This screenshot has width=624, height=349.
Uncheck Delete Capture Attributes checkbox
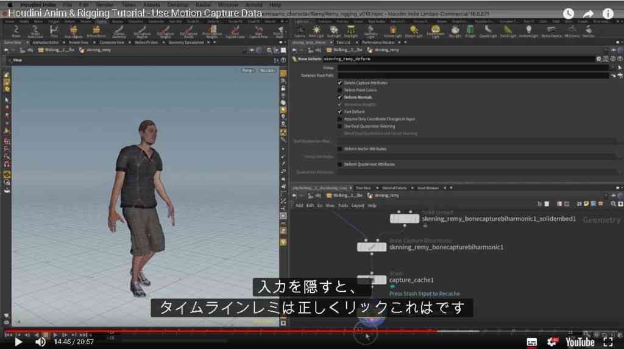340,83
